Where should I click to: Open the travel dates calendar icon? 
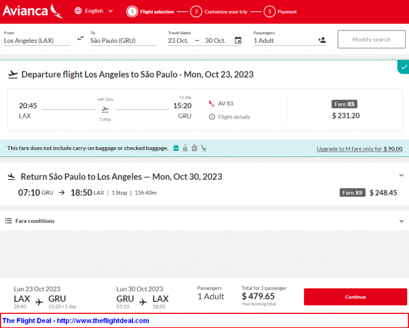pyautogui.click(x=238, y=40)
